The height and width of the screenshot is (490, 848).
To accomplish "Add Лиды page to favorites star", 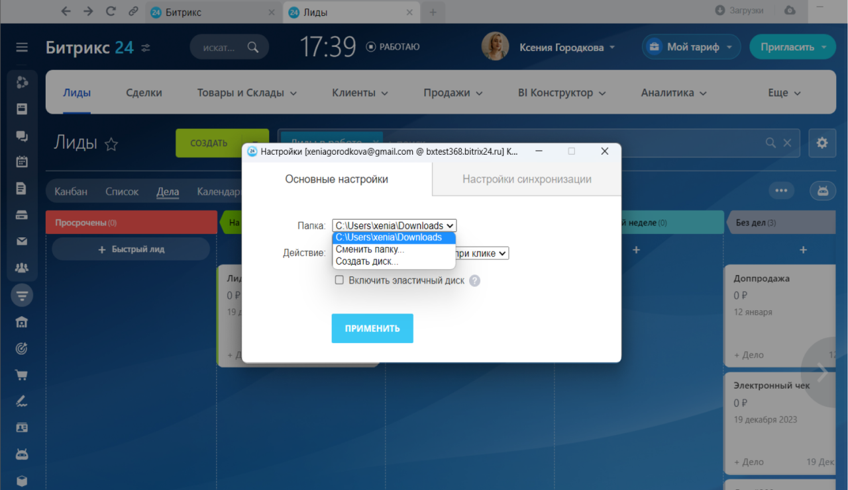I will click(x=111, y=144).
